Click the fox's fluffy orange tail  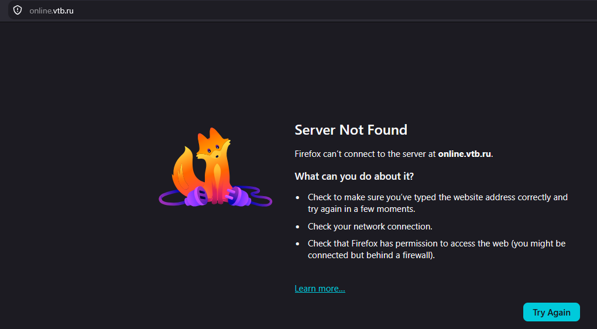pyautogui.click(x=183, y=169)
